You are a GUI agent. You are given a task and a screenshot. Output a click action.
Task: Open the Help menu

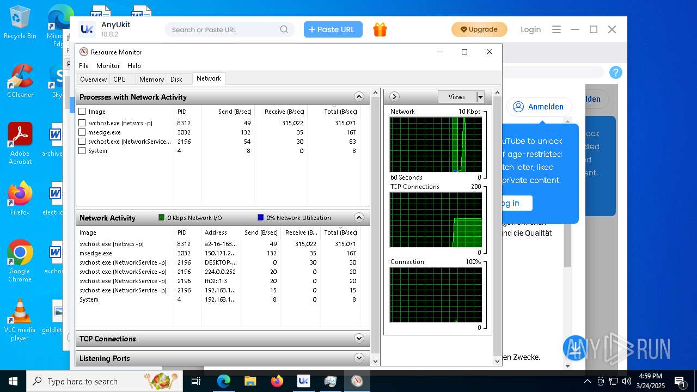tap(134, 66)
